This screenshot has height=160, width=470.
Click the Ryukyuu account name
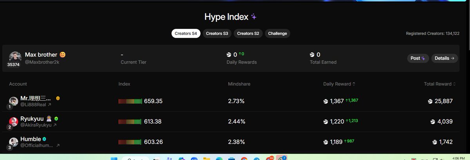[32, 118]
